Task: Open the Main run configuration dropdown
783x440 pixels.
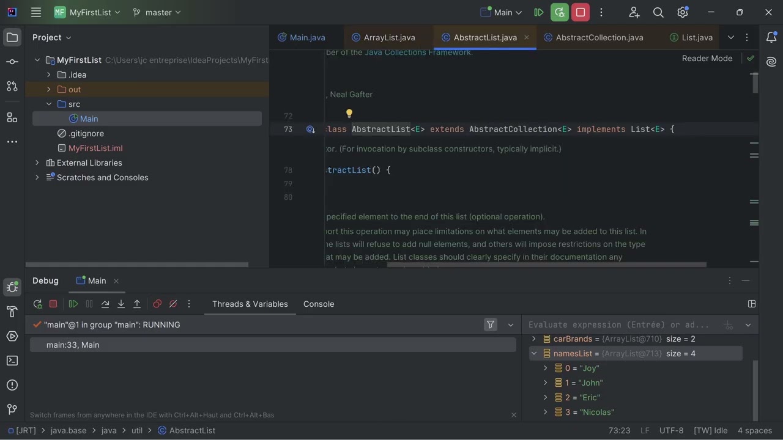Action: 502,12
